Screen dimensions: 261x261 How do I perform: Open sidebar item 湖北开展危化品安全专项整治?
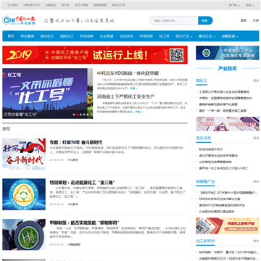point(218,156)
